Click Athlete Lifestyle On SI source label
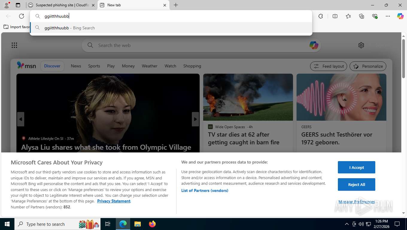 [45, 138]
